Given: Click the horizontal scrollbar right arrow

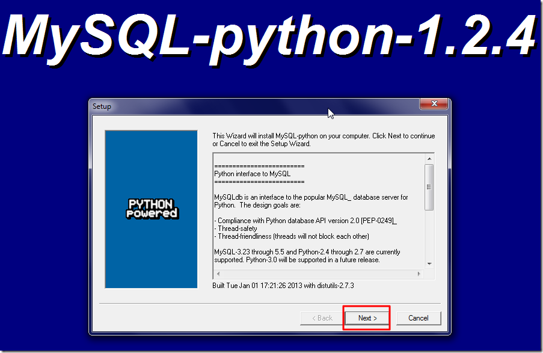Looking at the screenshot, I should point(419,274).
